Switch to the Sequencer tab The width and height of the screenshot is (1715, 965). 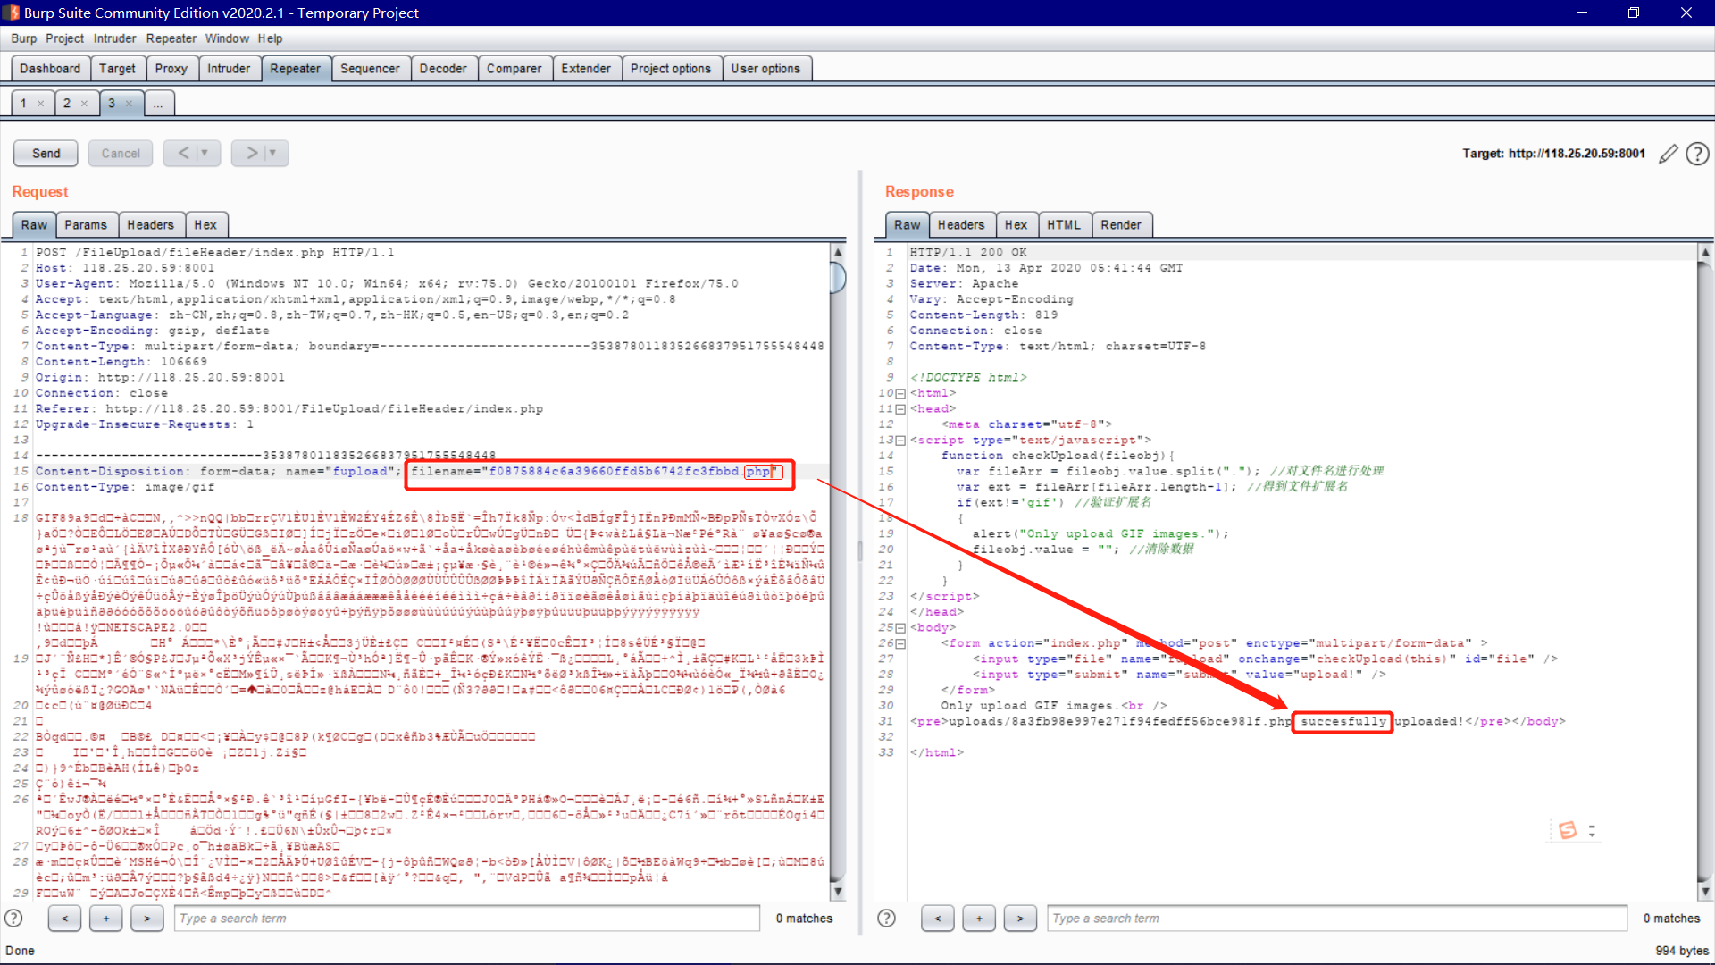coord(370,69)
